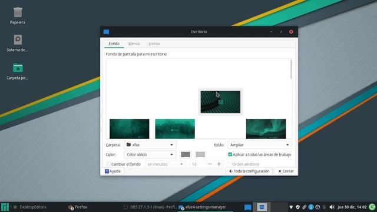Image resolution: width=377 pixels, height=212 pixels.
Task: Click the wallpaper list scrollbar
Action: (291, 69)
